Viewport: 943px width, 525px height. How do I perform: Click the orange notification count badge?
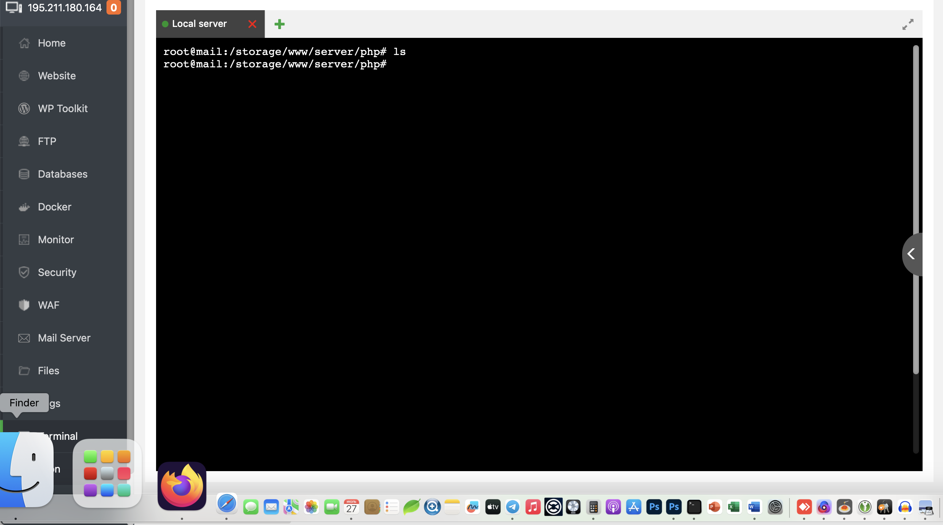(x=113, y=8)
